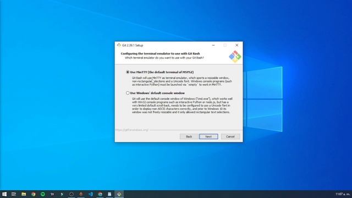Go Back to the previous setup page
Image resolution: width=352 pixels, height=198 pixels.
[189, 136]
